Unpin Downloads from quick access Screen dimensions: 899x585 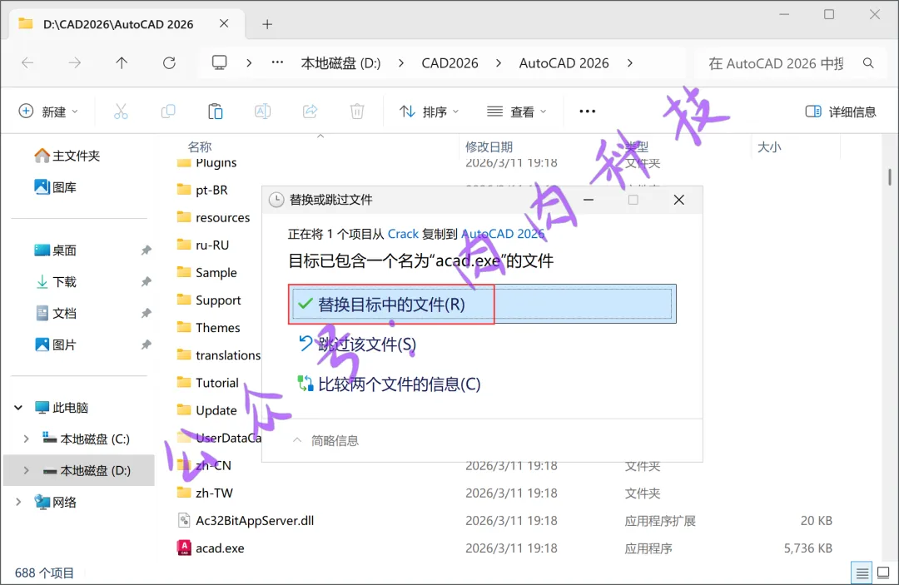click(x=147, y=282)
